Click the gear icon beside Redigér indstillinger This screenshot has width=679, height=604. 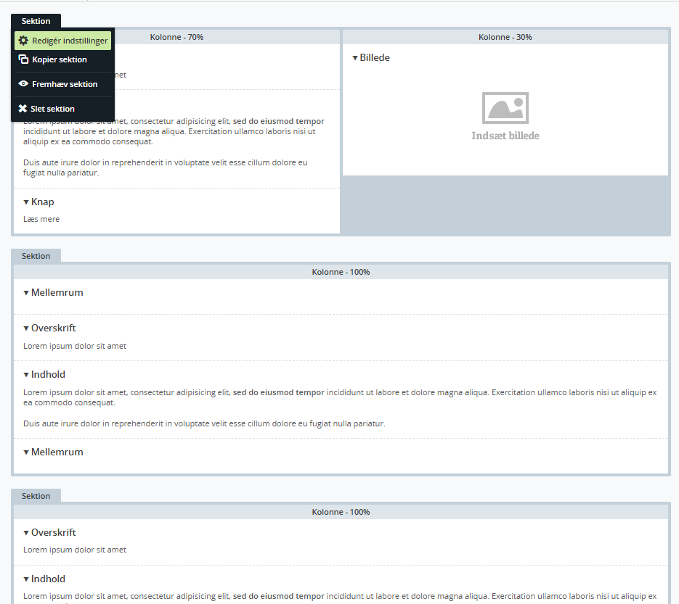tap(23, 41)
